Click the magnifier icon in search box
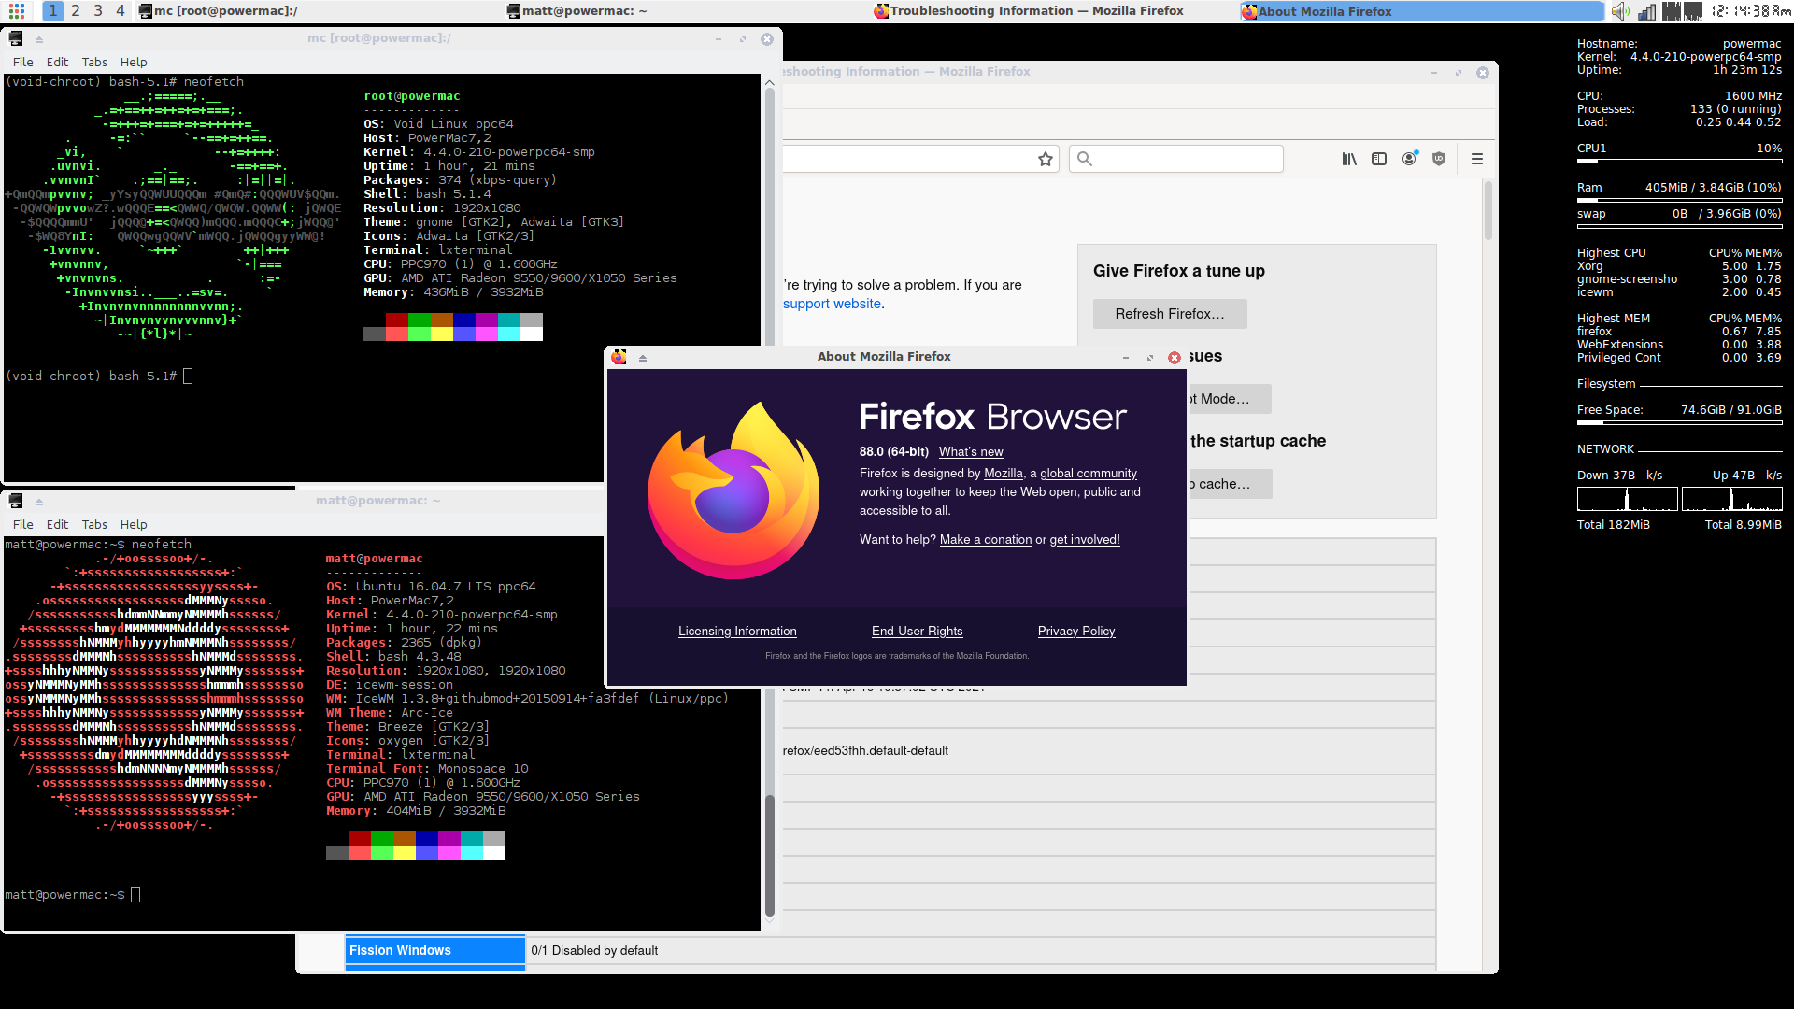The height and width of the screenshot is (1009, 1794). pyautogui.click(x=1085, y=159)
